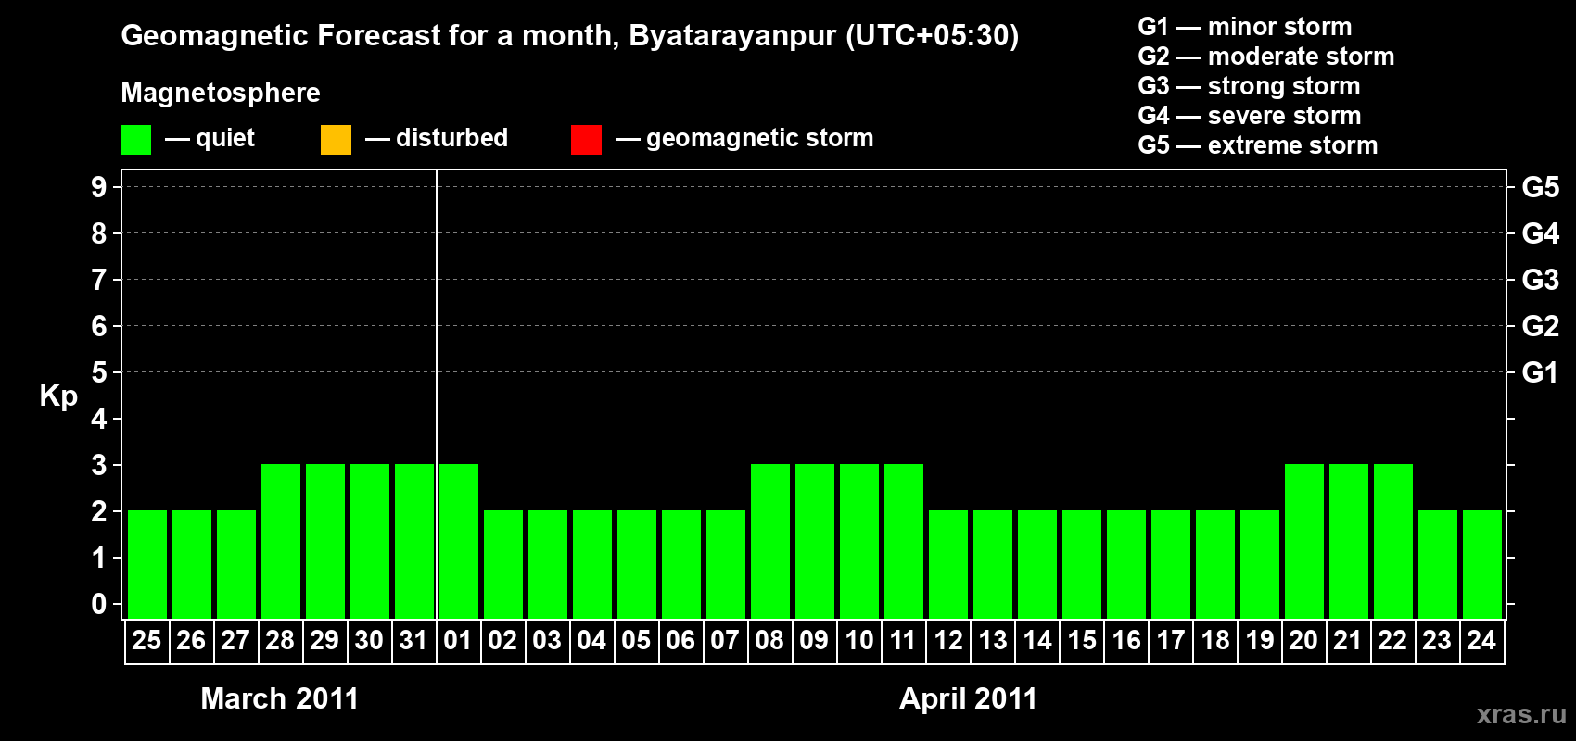Click the March 2011 month label
1576x741 pixels.
(x=280, y=698)
